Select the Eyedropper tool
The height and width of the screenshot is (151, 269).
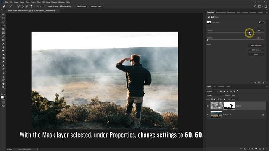point(3,36)
